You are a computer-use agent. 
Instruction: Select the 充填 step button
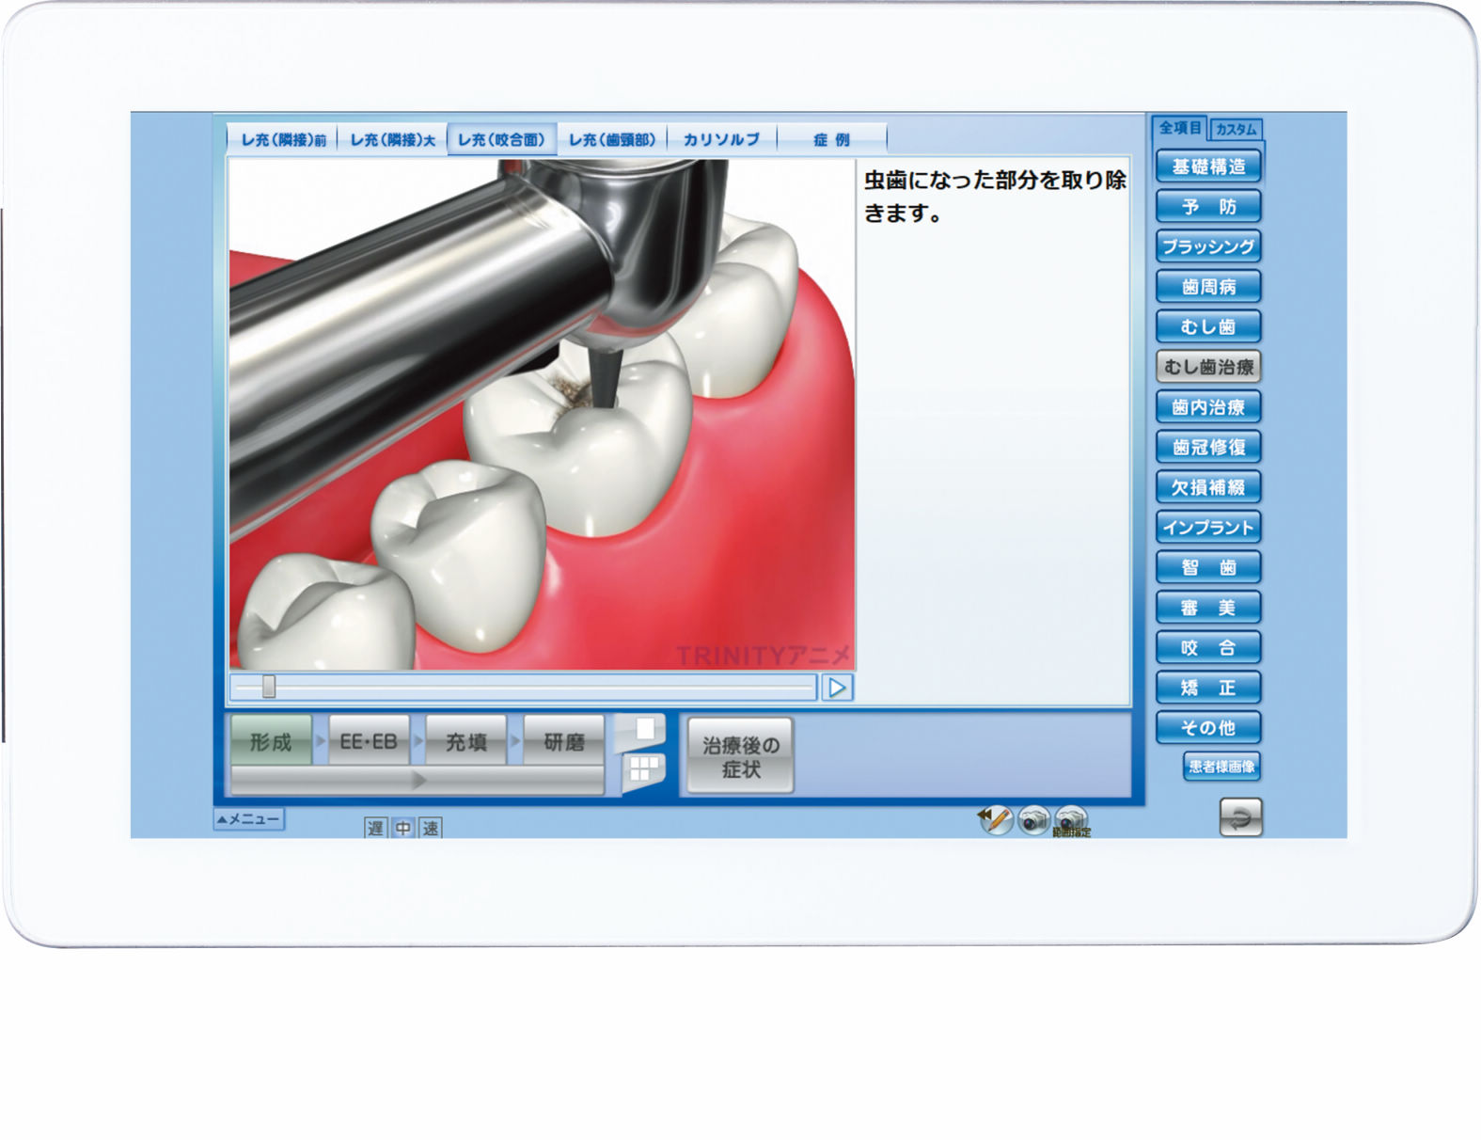(466, 742)
